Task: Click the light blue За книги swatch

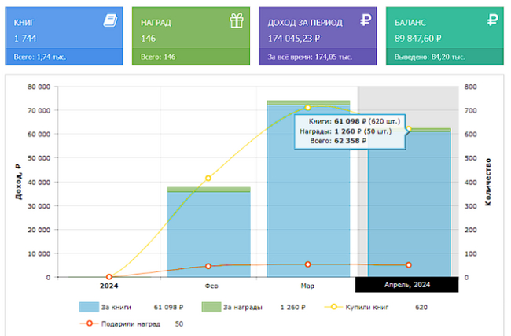Action: click(x=94, y=307)
